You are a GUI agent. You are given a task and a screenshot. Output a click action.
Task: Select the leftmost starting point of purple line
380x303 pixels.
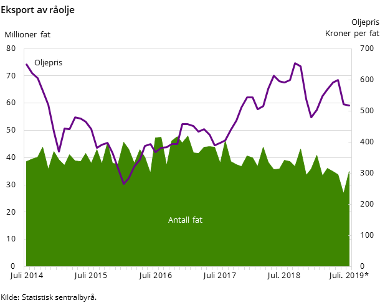[x=26, y=64]
